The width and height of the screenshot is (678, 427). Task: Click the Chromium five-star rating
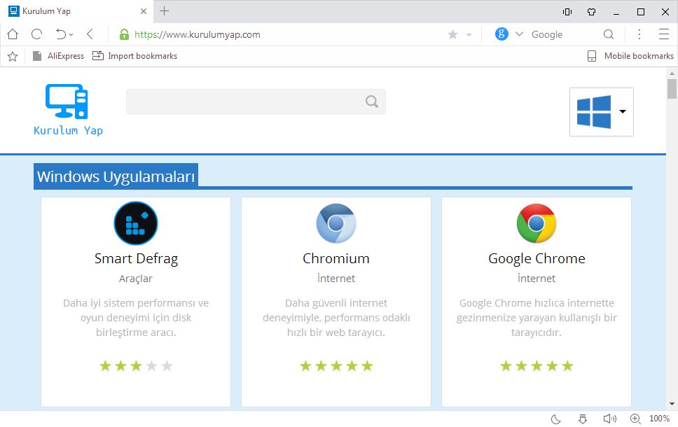336,366
